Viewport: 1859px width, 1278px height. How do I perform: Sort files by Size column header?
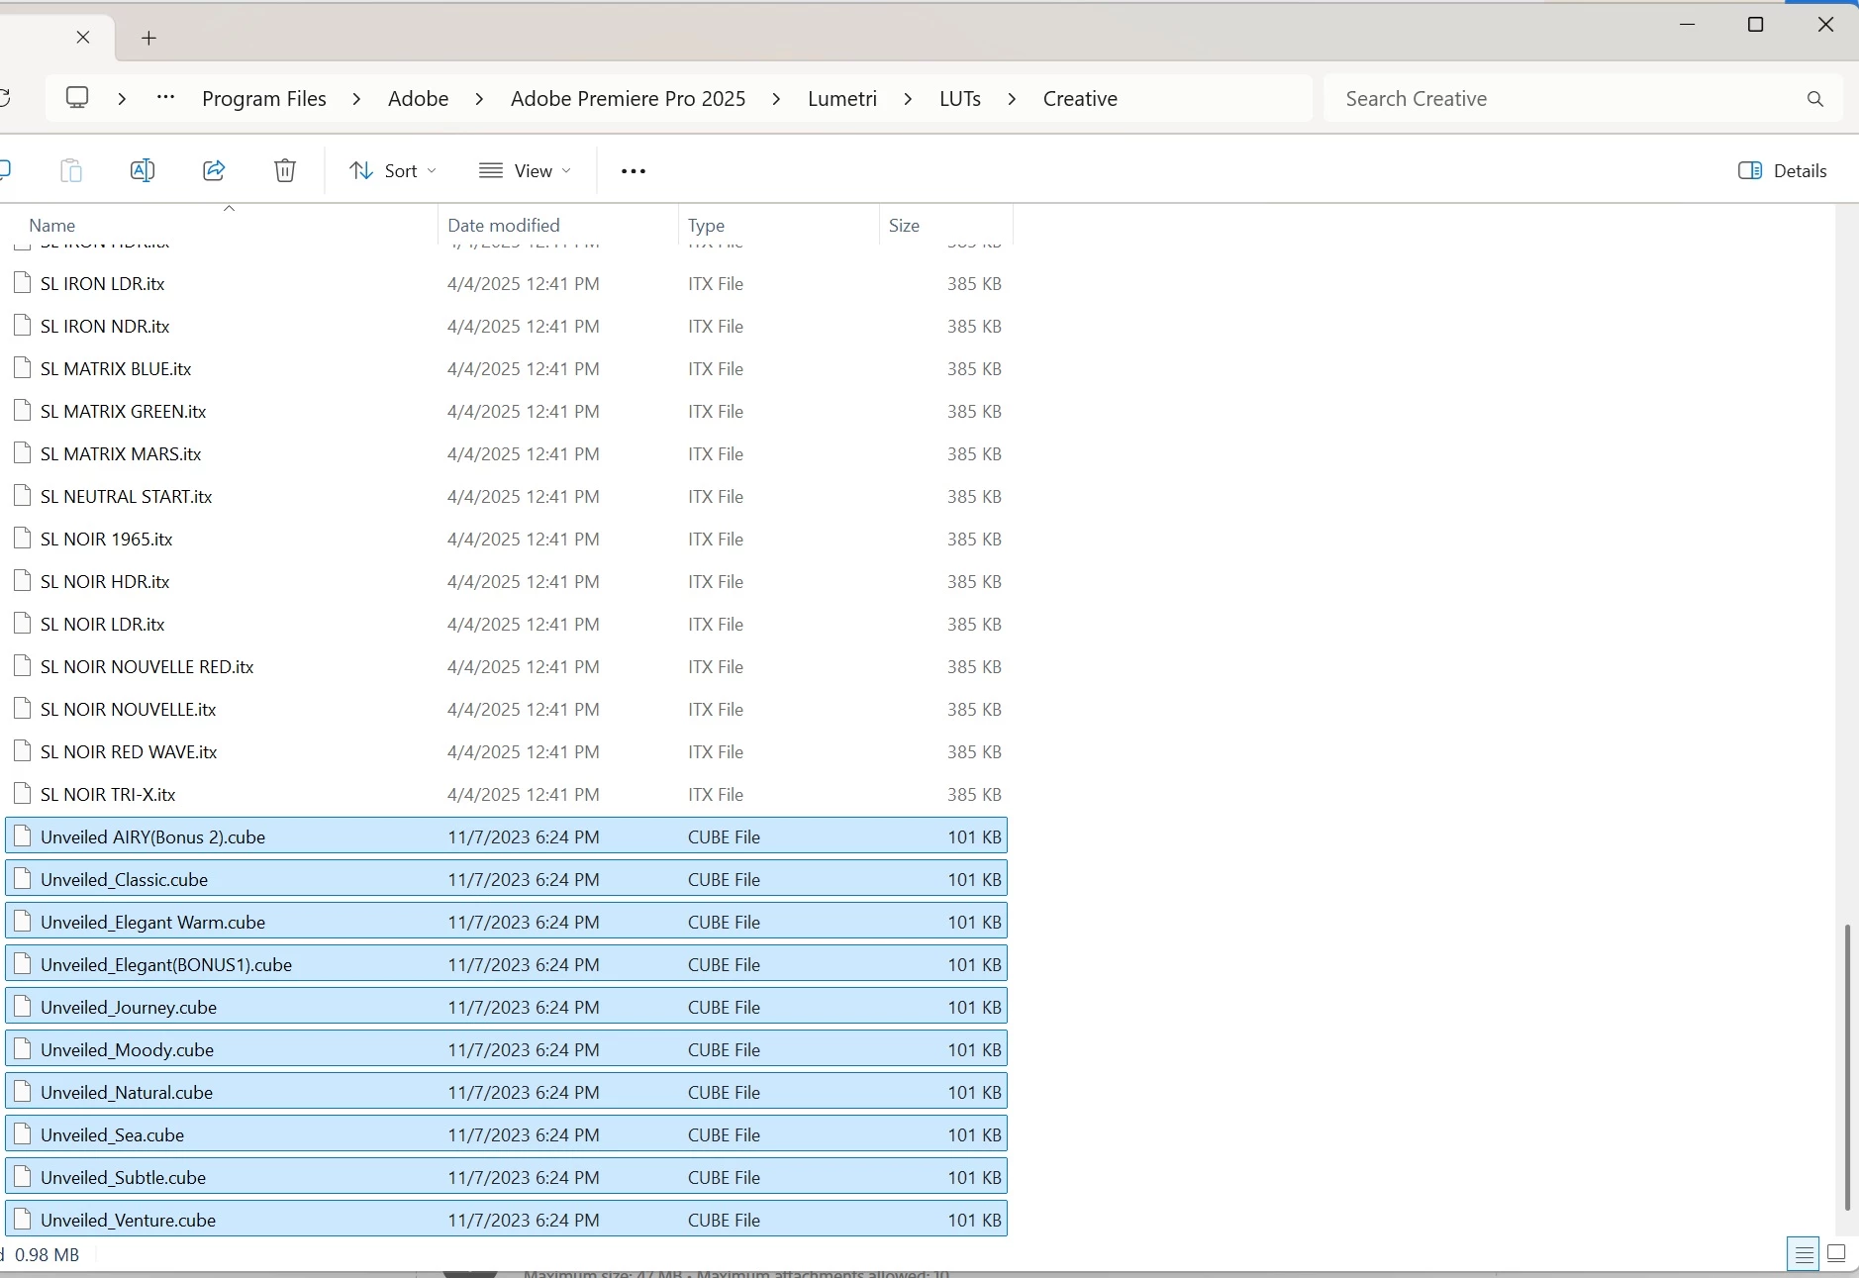(946, 225)
